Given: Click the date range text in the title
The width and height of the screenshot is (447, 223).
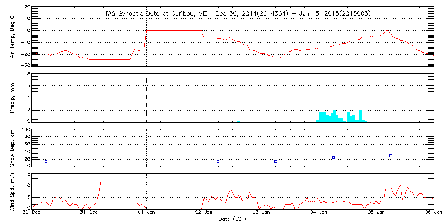Looking at the screenshot, I should point(293,14).
